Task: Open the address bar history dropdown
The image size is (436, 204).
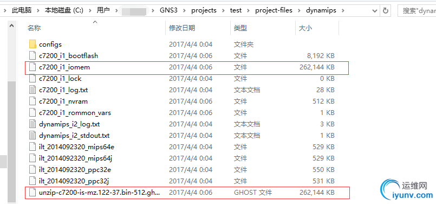Action: (x=375, y=11)
